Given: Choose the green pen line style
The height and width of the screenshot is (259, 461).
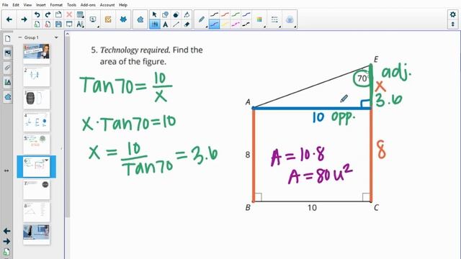Looking at the screenshot, I should point(236,14).
